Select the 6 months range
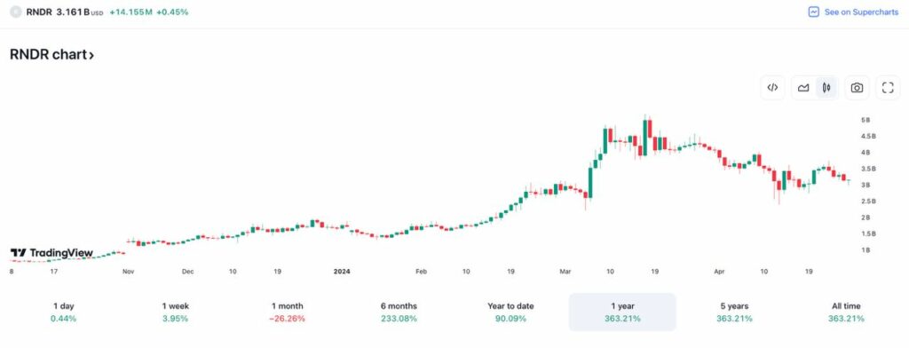Viewport: 909px width, 348px height. click(x=399, y=312)
